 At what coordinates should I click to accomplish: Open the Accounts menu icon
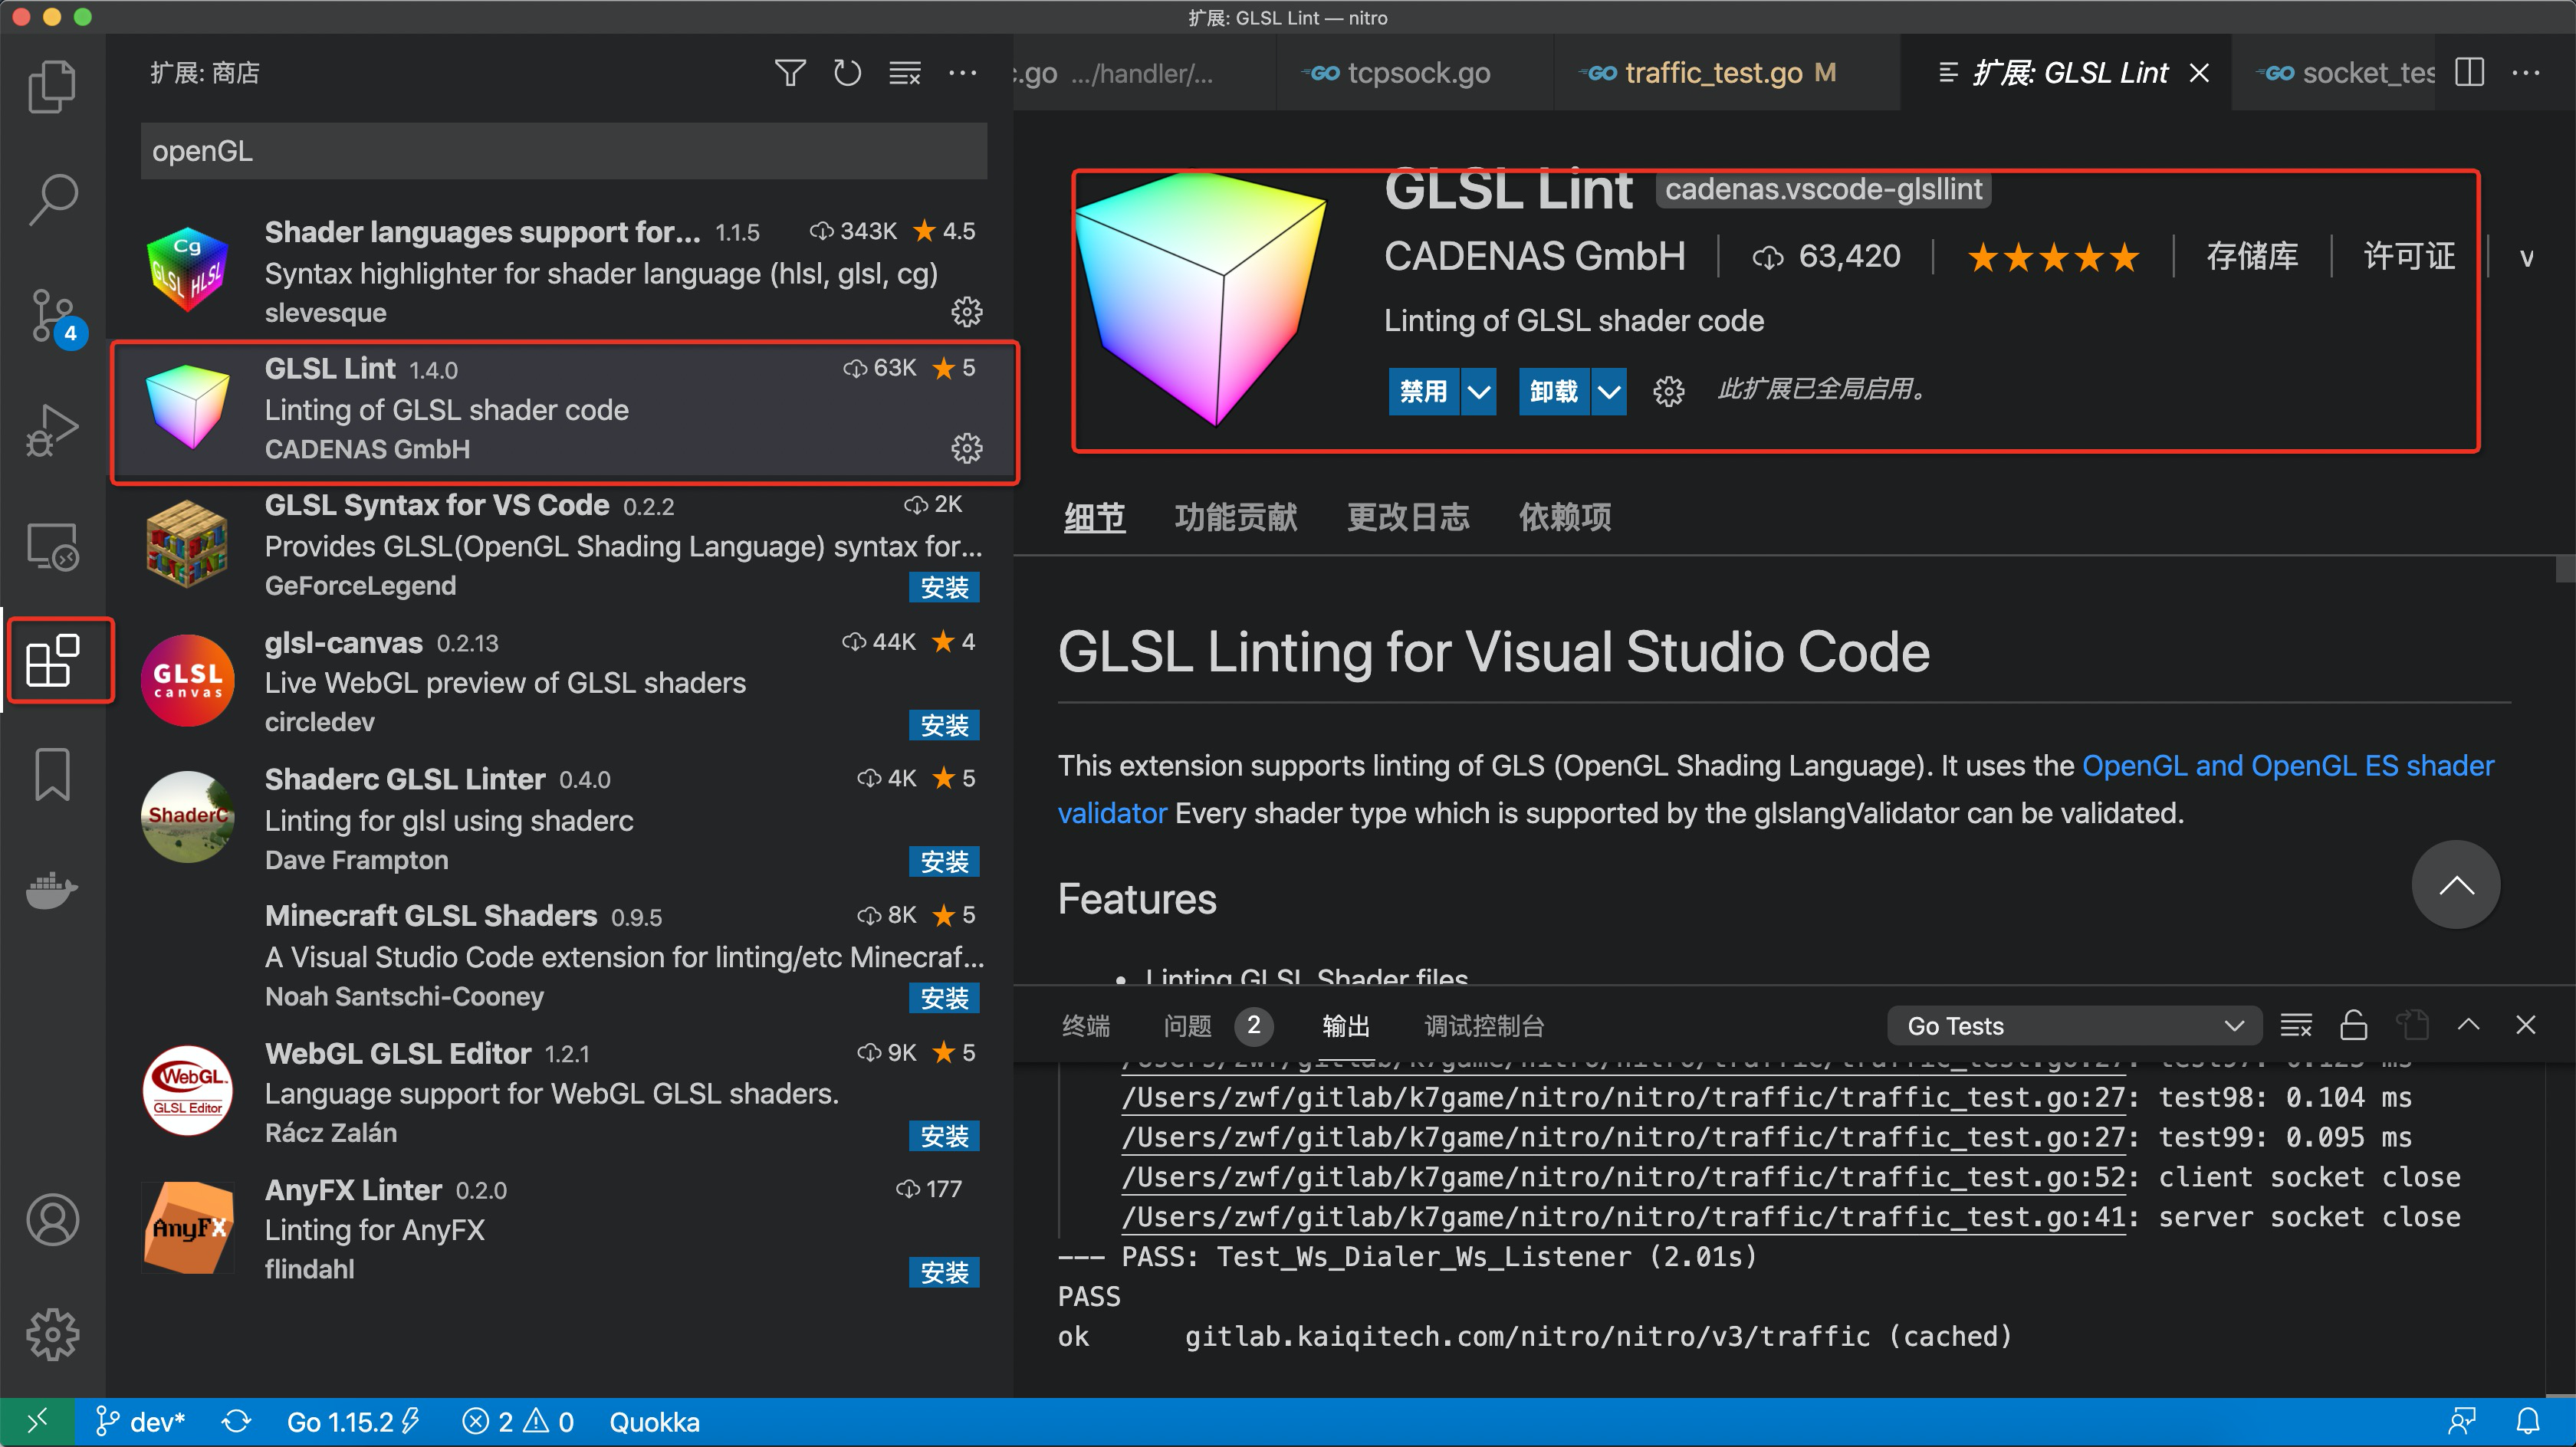pos(52,1219)
